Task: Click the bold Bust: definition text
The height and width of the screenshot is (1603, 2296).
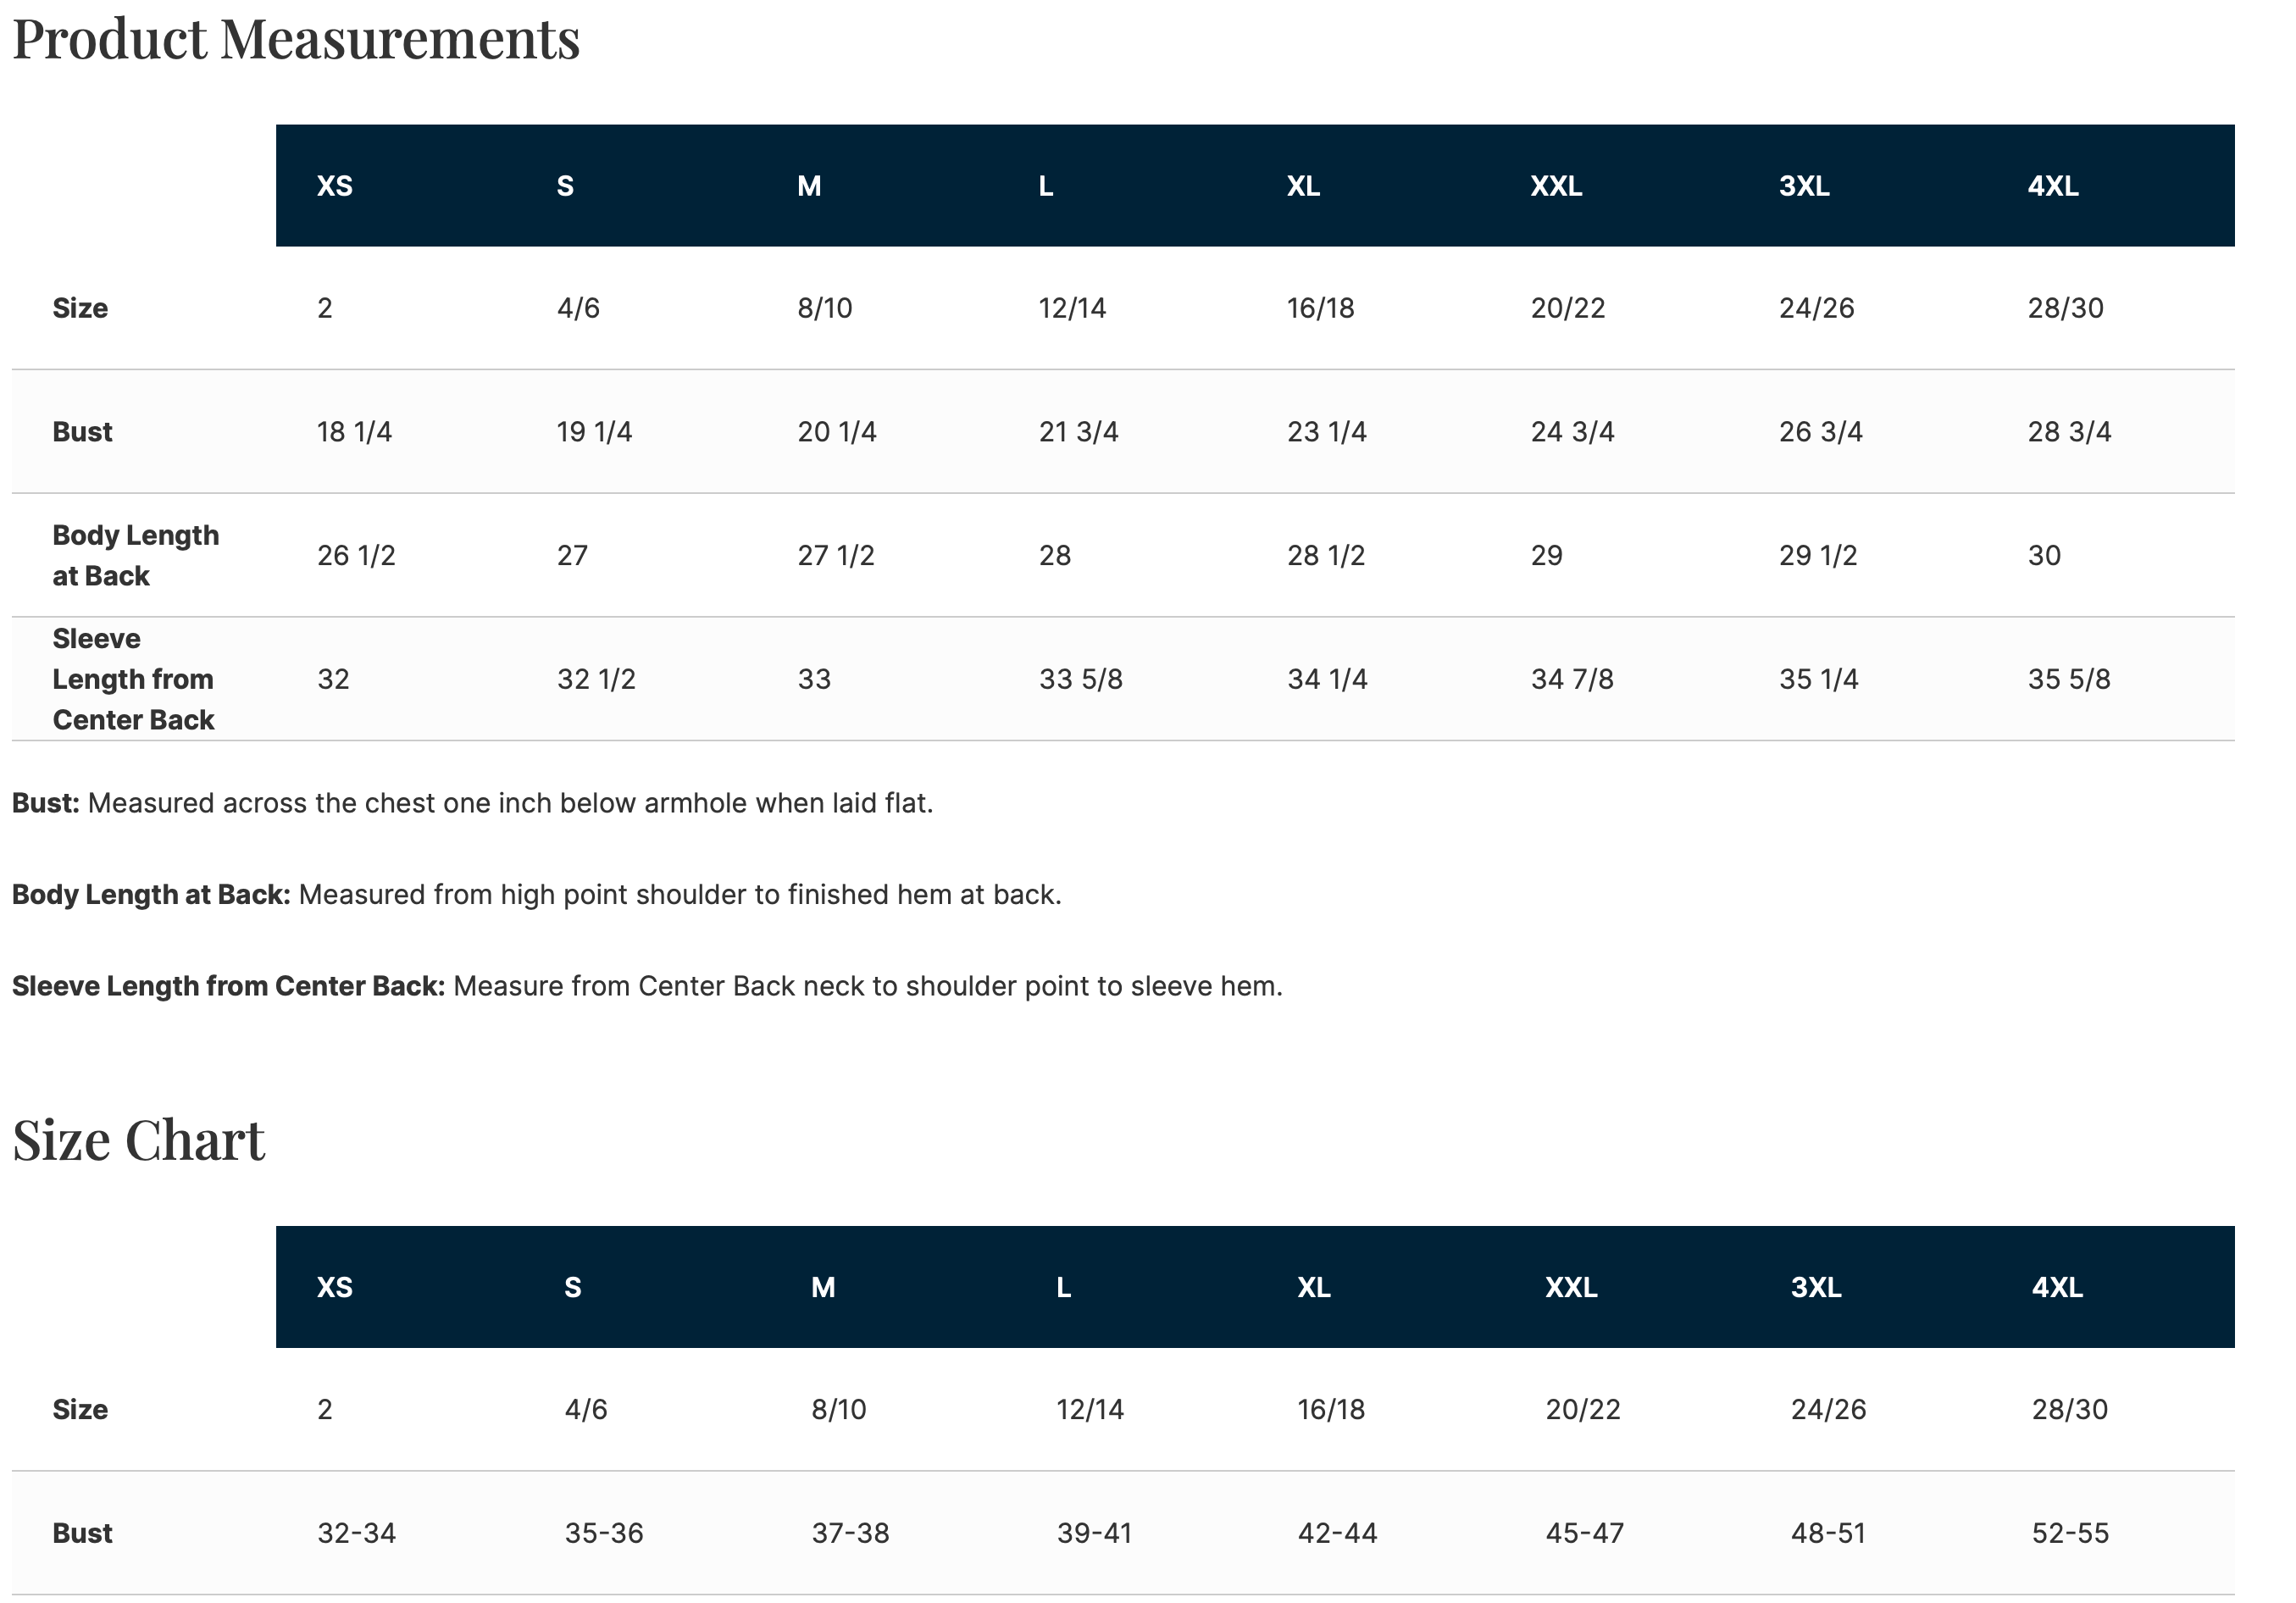Action: click(46, 803)
